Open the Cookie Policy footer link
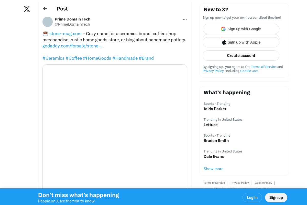307x205 pixels. coord(263,183)
